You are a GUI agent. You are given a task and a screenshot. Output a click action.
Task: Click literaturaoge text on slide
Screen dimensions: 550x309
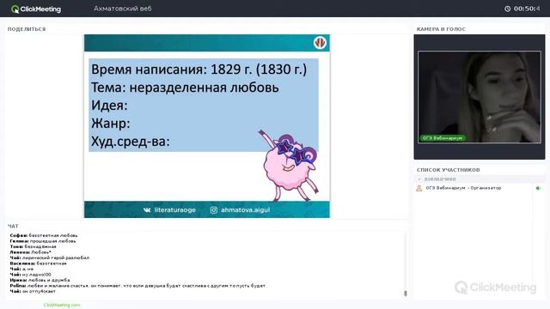coord(175,209)
